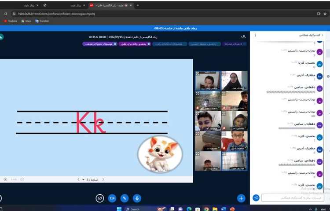The image size is (330, 211).
Task: Click the teacher webcam thumbnail with hijab
Action: pyautogui.click(x=234, y=81)
